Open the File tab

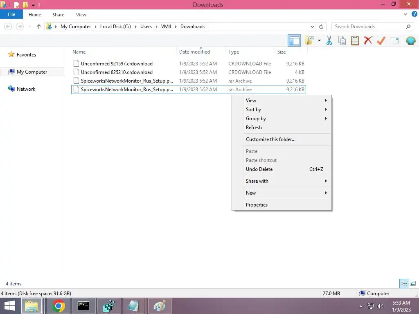tap(11, 14)
